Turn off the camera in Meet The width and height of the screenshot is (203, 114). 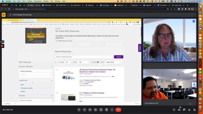(x=84, y=110)
